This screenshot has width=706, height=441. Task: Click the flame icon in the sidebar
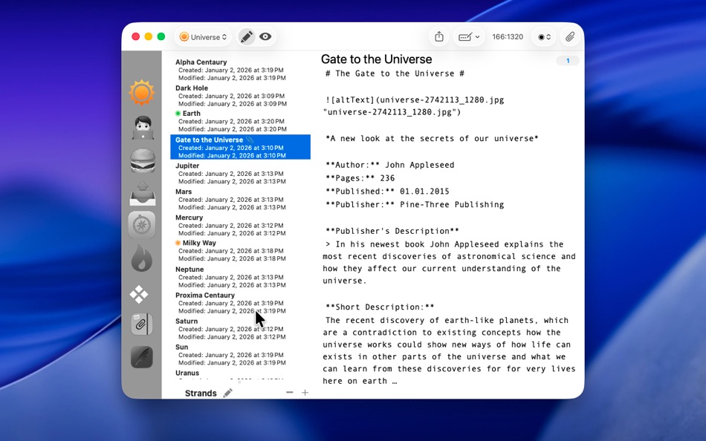[141, 258]
